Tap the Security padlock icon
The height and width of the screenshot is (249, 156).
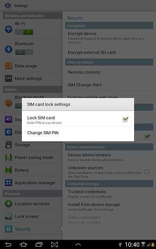[9, 229]
